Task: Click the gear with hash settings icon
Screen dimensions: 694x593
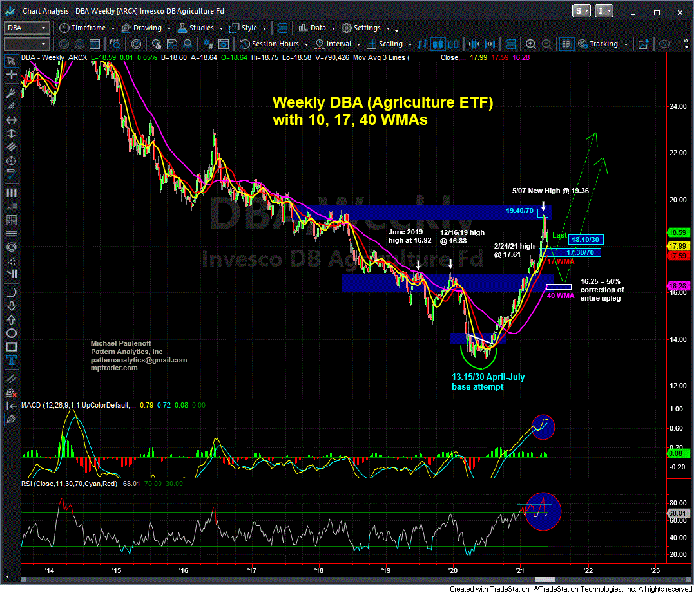Action: point(208,44)
